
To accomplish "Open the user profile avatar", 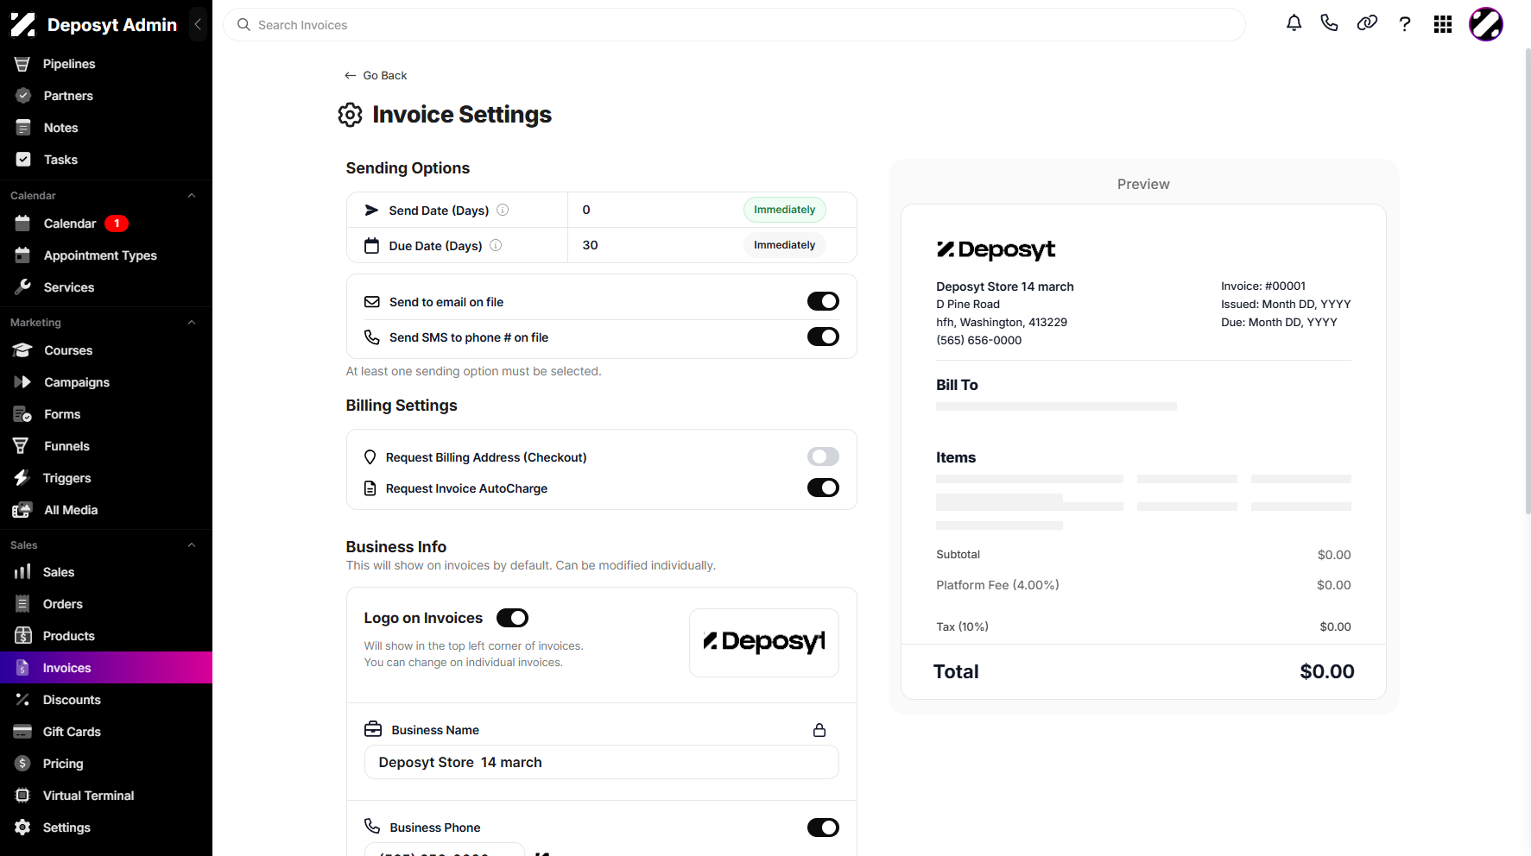I will tap(1486, 24).
